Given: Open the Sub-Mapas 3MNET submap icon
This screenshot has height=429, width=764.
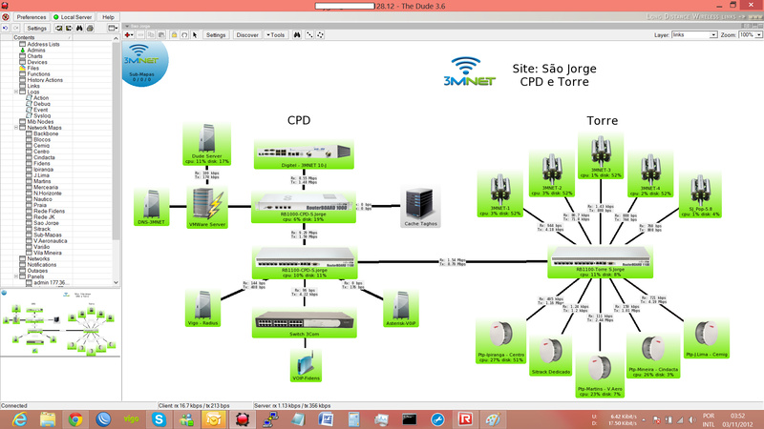Looking at the screenshot, I should point(142,63).
